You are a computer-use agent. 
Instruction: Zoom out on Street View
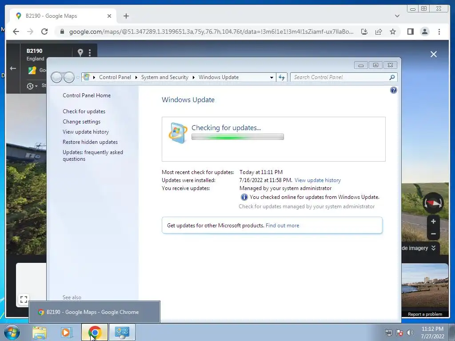(x=433, y=234)
